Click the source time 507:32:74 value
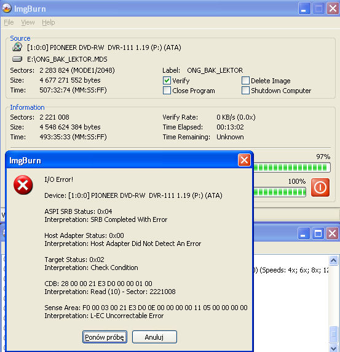Screen dimensions: 340x352 [73, 90]
